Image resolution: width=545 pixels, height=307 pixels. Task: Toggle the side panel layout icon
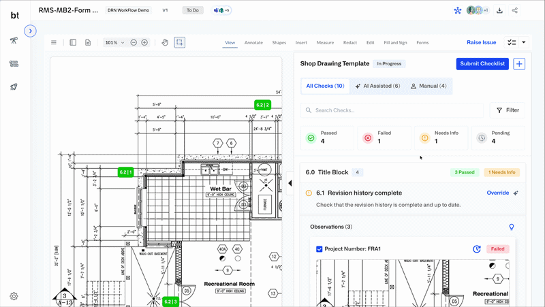click(73, 42)
